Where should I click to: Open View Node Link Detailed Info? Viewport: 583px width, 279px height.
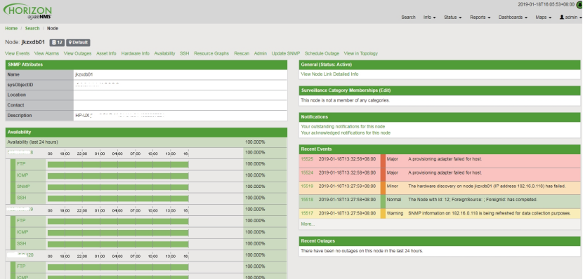tap(330, 74)
